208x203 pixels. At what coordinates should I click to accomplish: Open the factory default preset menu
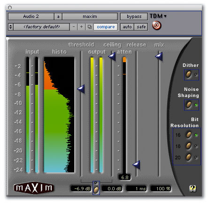click(x=42, y=27)
